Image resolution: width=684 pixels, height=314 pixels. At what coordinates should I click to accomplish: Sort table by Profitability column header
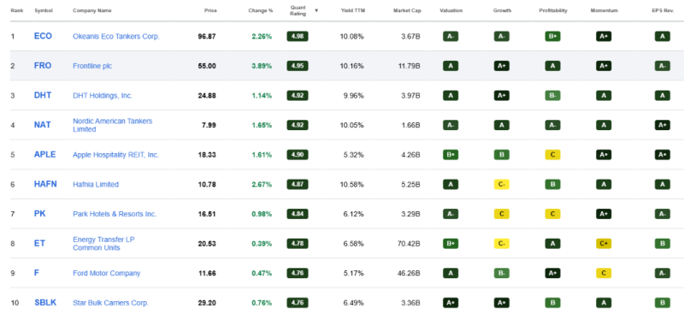click(x=553, y=10)
